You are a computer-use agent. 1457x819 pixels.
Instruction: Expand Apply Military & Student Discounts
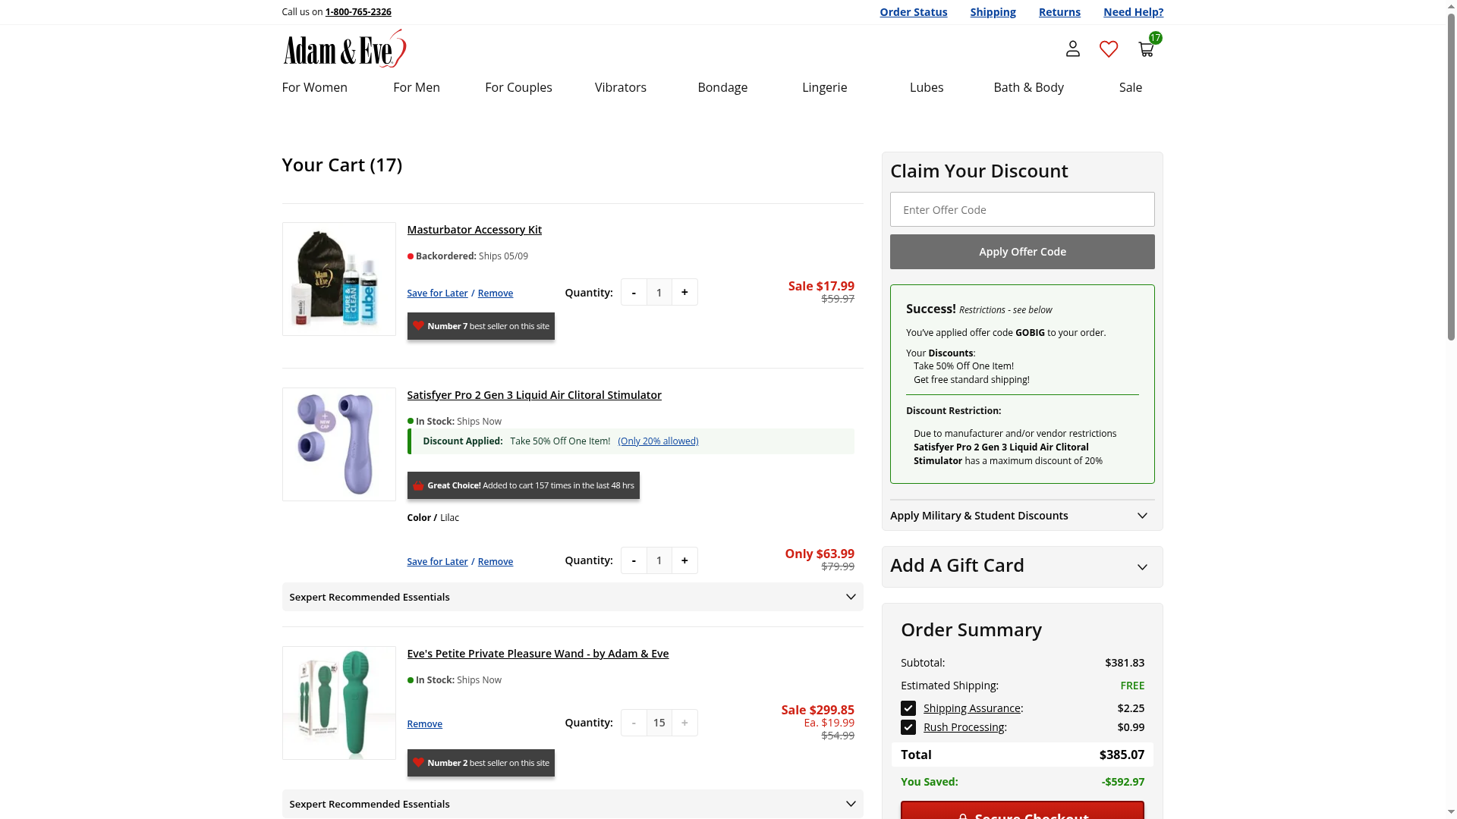coord(1021,516)
